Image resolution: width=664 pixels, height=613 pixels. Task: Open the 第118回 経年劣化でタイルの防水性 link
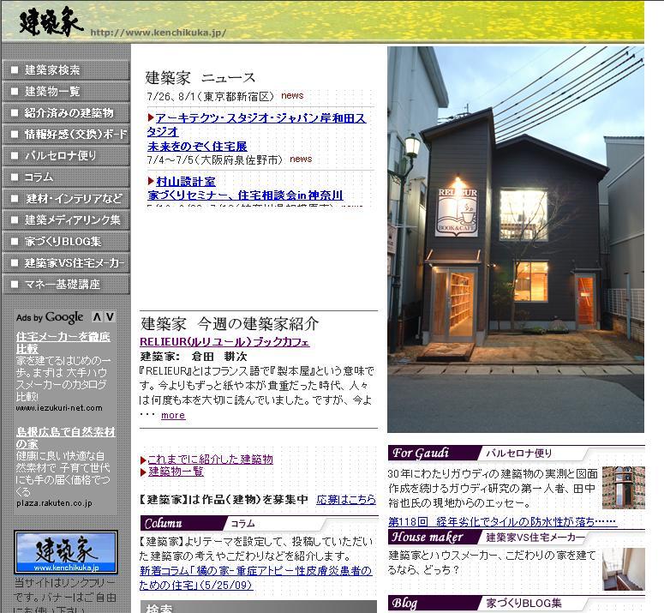[x=502, y=521]
